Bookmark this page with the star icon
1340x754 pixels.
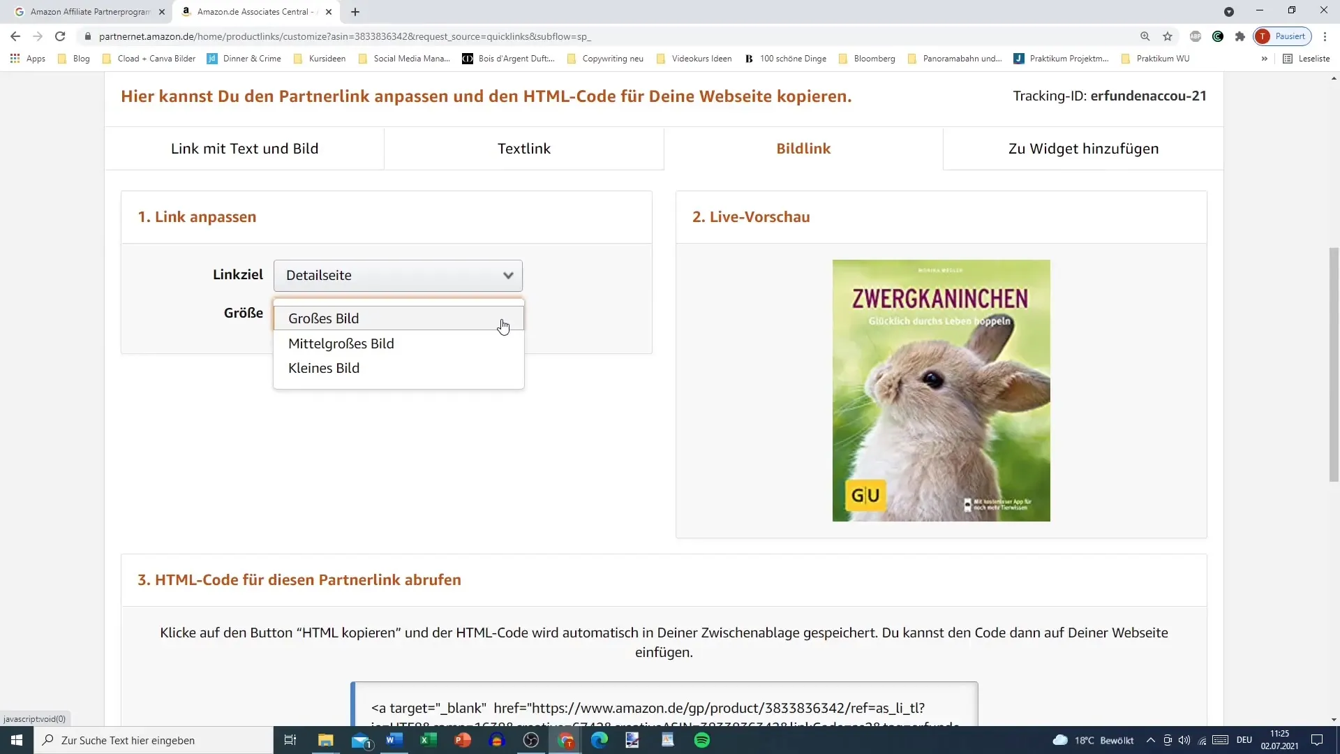click(1168, 36)
